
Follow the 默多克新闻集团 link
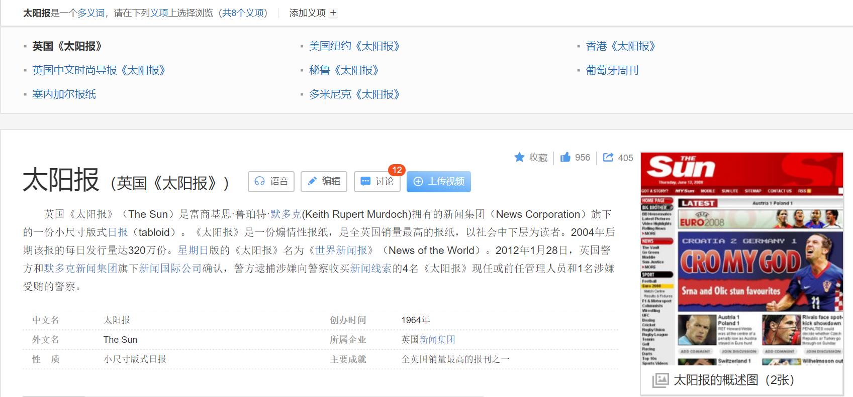pyautogui.click(x=80, y=269)
